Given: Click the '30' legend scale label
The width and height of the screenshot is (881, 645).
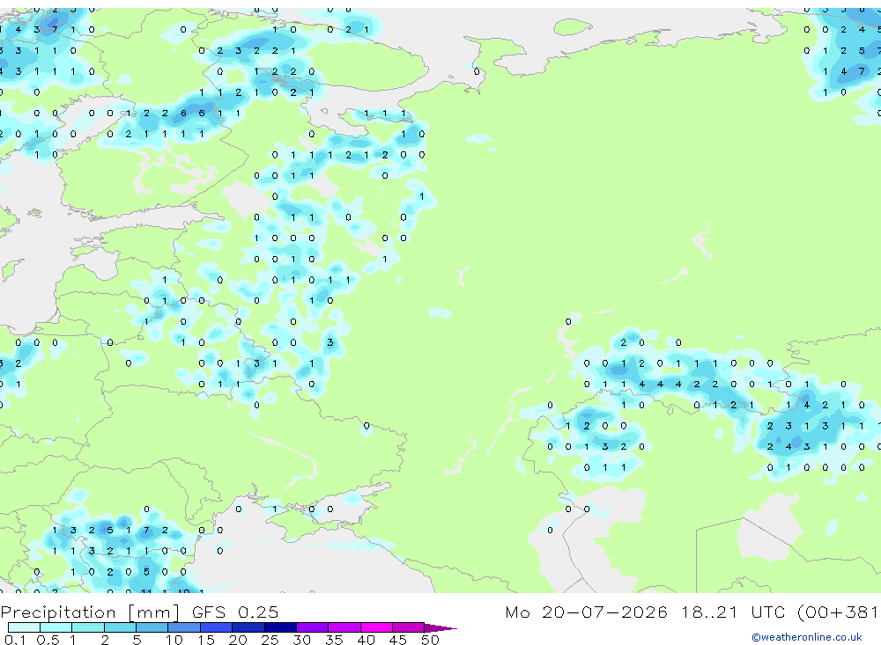Looking at the screenshot, I should point(301,640).
